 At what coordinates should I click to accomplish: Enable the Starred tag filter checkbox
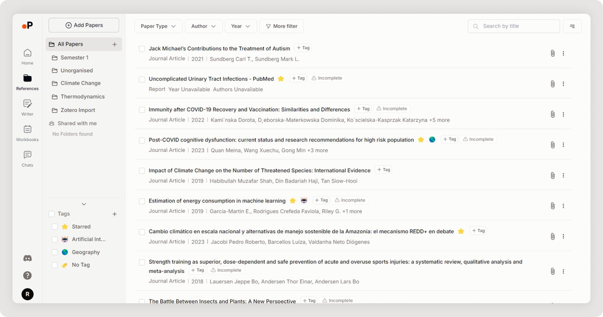click(55, 227)
